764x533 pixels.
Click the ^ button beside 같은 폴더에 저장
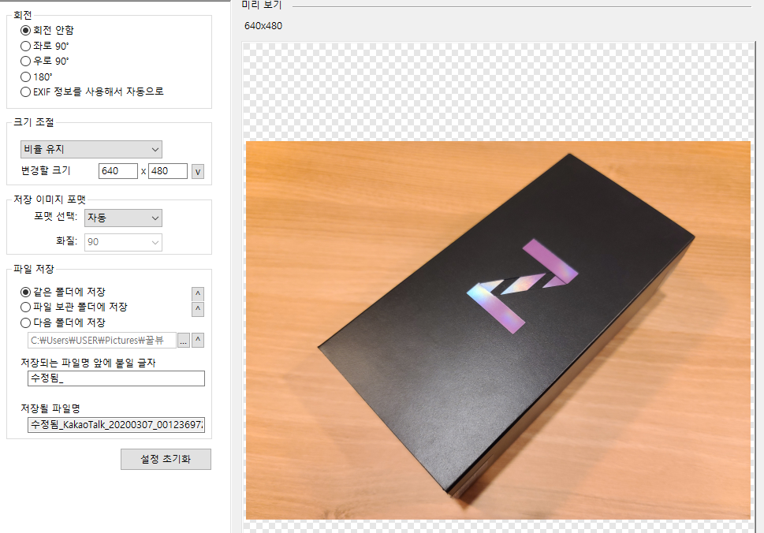tap(198, 294)
